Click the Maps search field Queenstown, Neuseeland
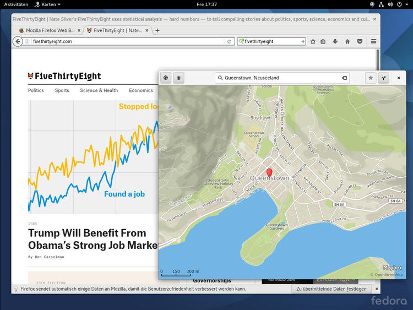This screenshot has height=310, width=413. [x=282, y=78]
